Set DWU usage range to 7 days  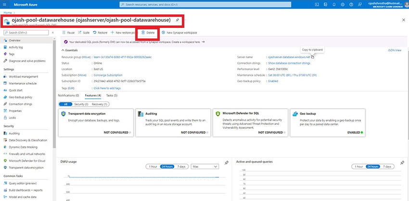(181, 166)
